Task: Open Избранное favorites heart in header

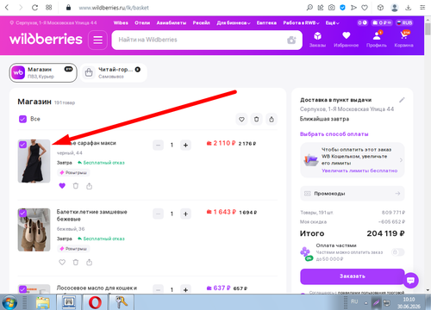Action: click(346, 40)
